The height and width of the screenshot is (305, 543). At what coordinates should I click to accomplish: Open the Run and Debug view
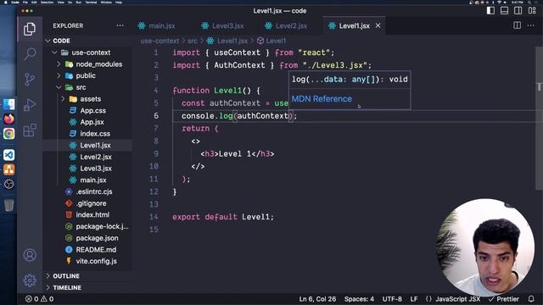pyautogui.click(x=30, y=105)
